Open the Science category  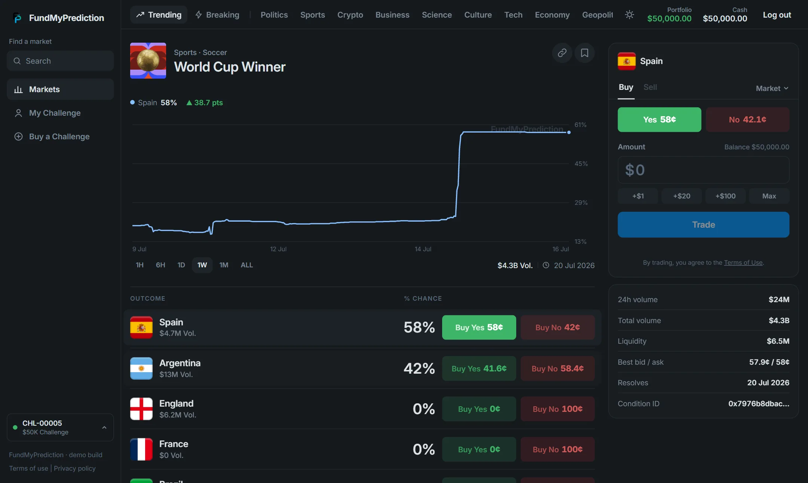point(437,15)
